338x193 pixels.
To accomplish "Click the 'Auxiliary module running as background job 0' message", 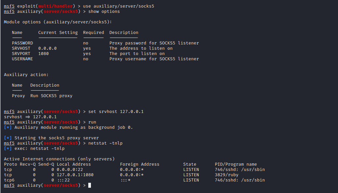I will [73, 127].
